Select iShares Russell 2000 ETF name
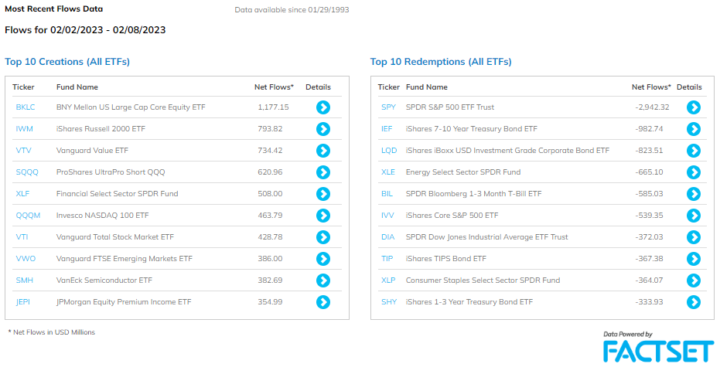This screenshot has width=720, height=374. tap(101, 129)
